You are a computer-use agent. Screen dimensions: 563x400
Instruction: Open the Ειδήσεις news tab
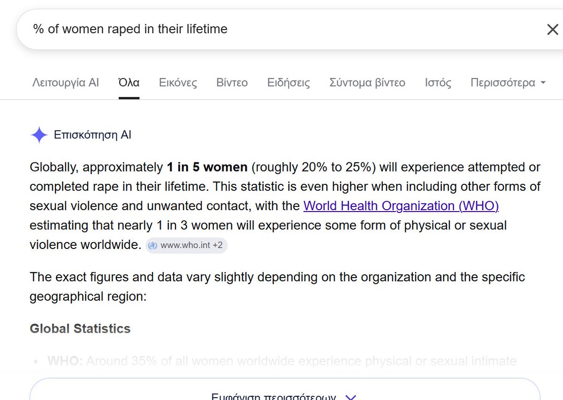(289, 83)
